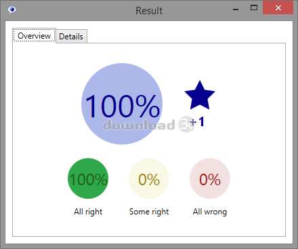
Task: Click the All right label
Action: pos(88,212)
